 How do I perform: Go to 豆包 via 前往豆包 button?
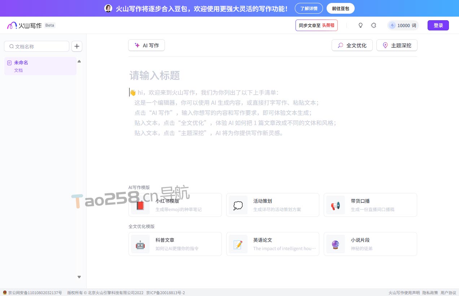(x=341, y=8)
